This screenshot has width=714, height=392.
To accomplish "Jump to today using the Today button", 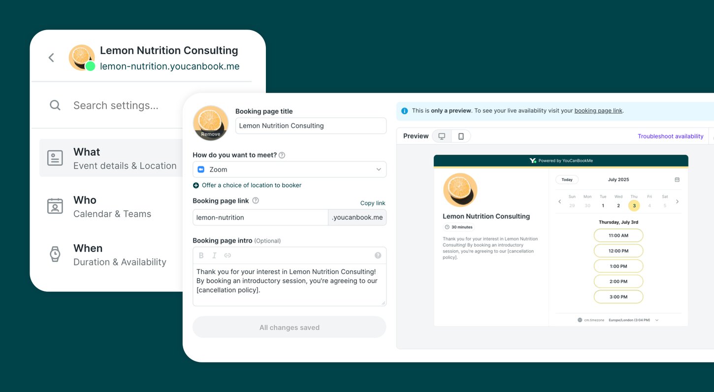I will tap(567, 179).
